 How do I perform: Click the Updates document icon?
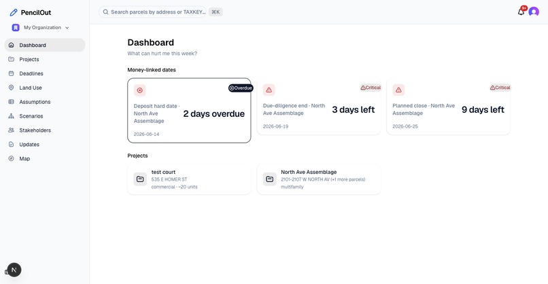[x=11, y=144]
